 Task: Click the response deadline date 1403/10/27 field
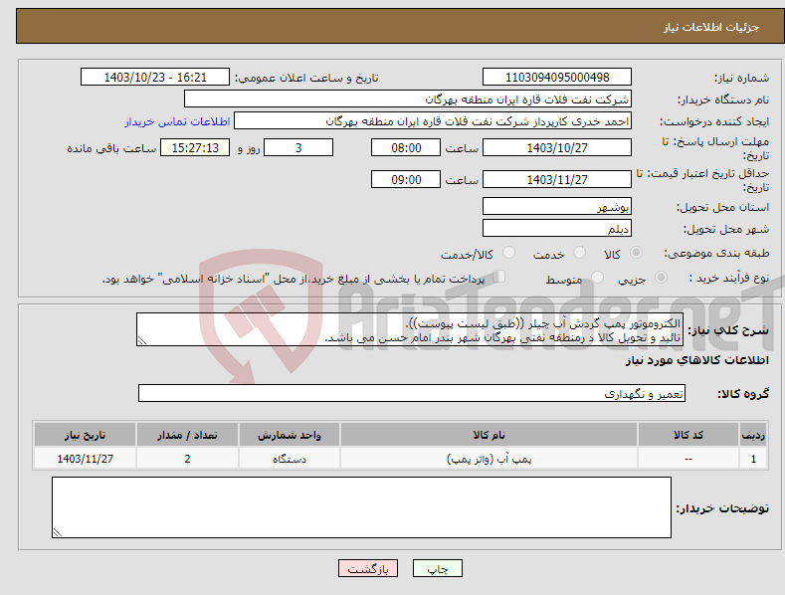(x=557, y=147)
